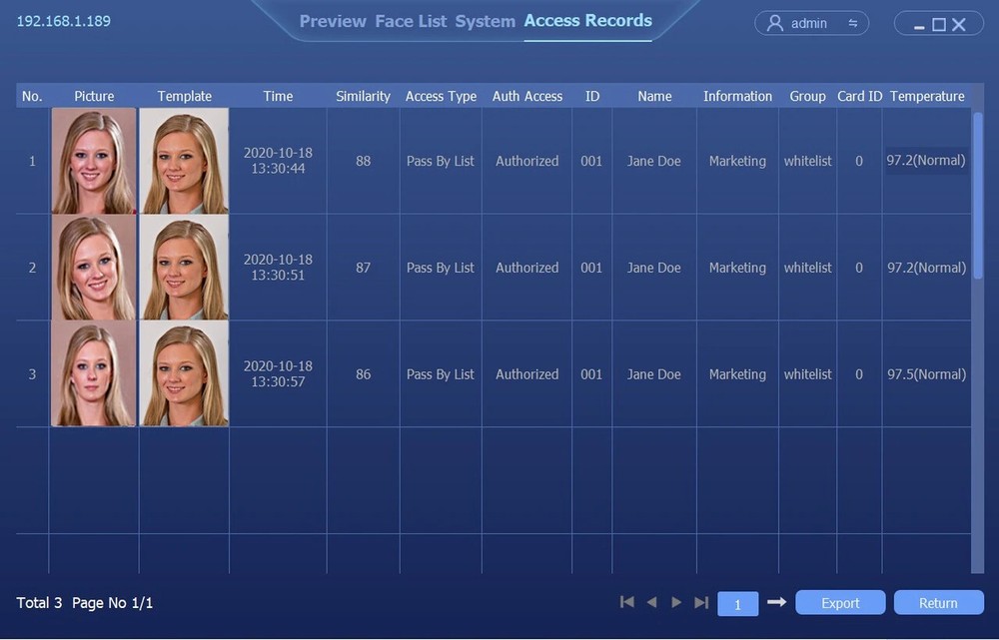Screen dimensions: 999x640
Task: Select the Access Records tab
Action: pos(588,21)
